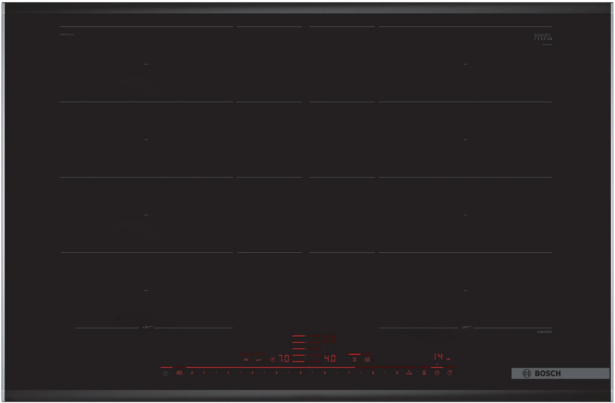Select the cooking zone showing 4.0
The width and height of the screenshot is (615, 403).
pos(330,359)
